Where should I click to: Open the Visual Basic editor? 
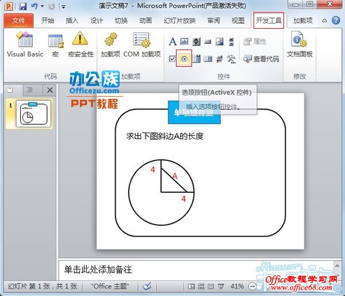point(25,45)
